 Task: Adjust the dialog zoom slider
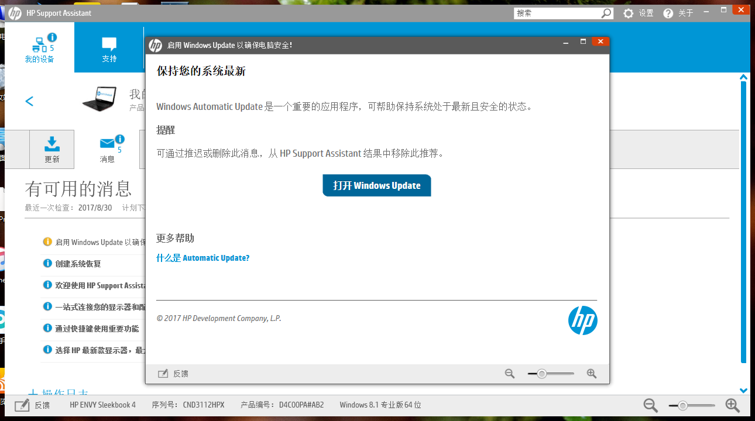[542, 374]
